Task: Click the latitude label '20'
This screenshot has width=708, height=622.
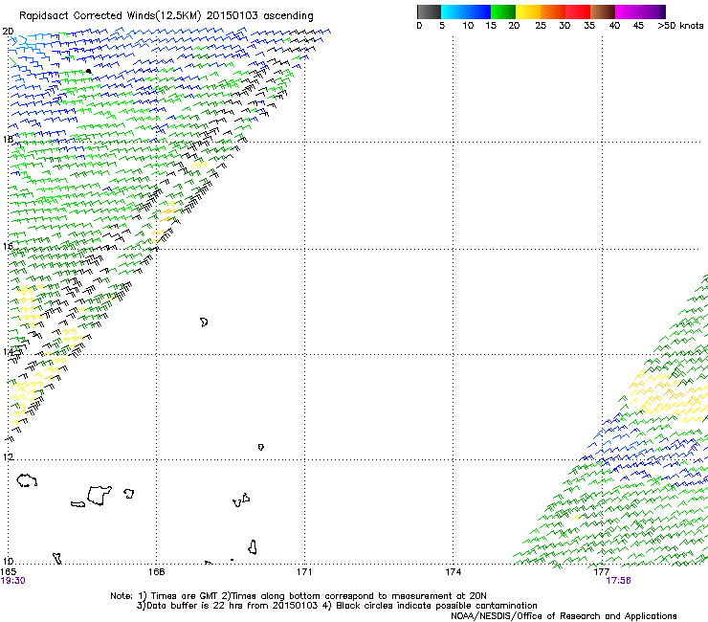Action: tap(8, 32)
